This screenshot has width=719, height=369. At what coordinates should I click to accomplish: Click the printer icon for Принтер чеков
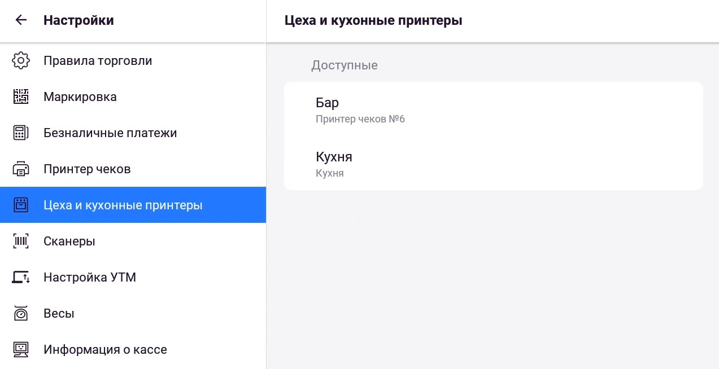pos(21,169)
